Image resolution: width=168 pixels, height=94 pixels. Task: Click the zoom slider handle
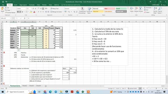point(156,89)
